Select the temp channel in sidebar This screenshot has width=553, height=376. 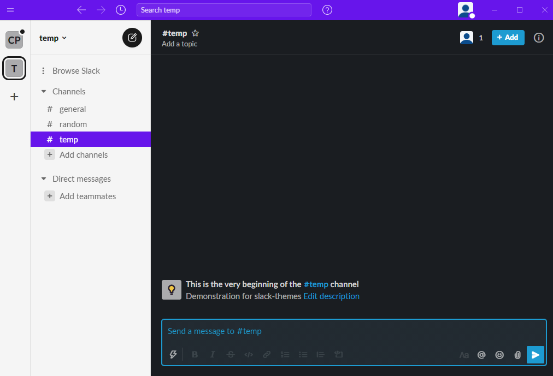[91, 139]
